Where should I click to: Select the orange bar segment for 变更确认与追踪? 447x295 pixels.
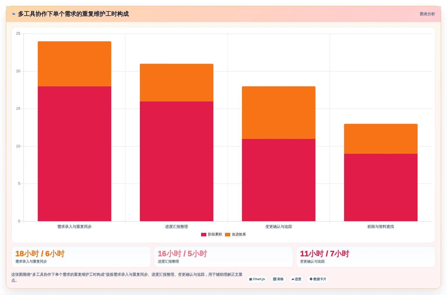coord(279,113)
